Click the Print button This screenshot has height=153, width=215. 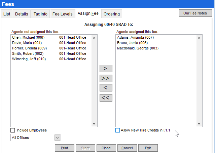pyautogui.click(x=65, y=148)
